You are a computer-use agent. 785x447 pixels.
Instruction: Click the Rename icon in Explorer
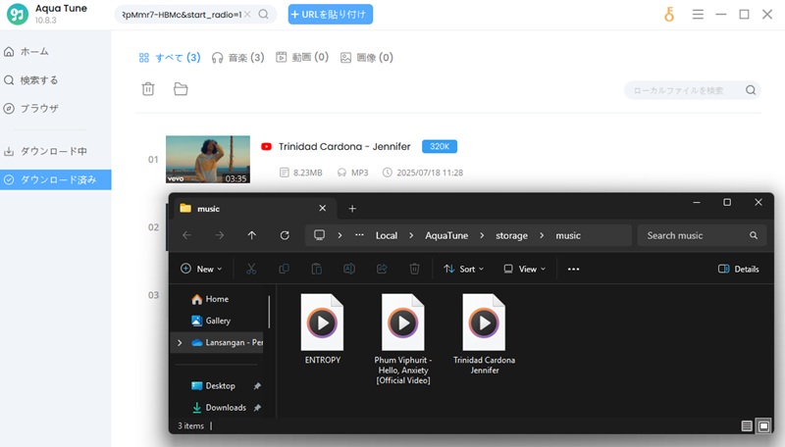coord(349,269)
